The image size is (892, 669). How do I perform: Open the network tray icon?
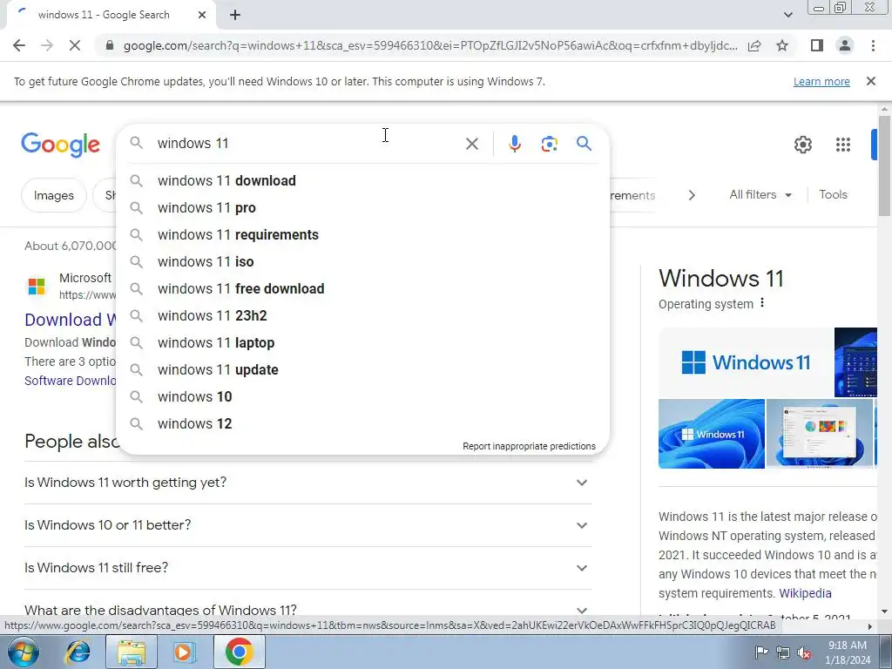pos(783,652)
